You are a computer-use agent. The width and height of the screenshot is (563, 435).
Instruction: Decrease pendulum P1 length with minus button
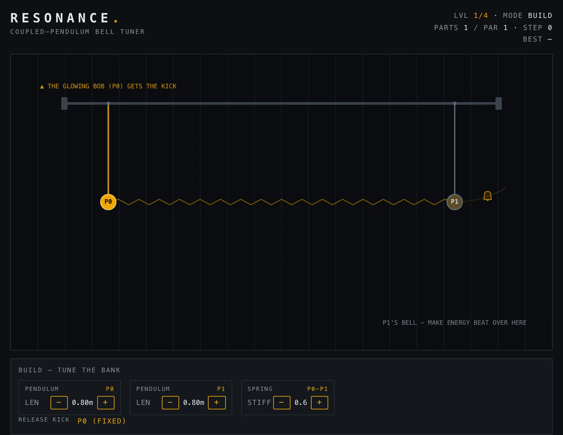click(170, 402)
